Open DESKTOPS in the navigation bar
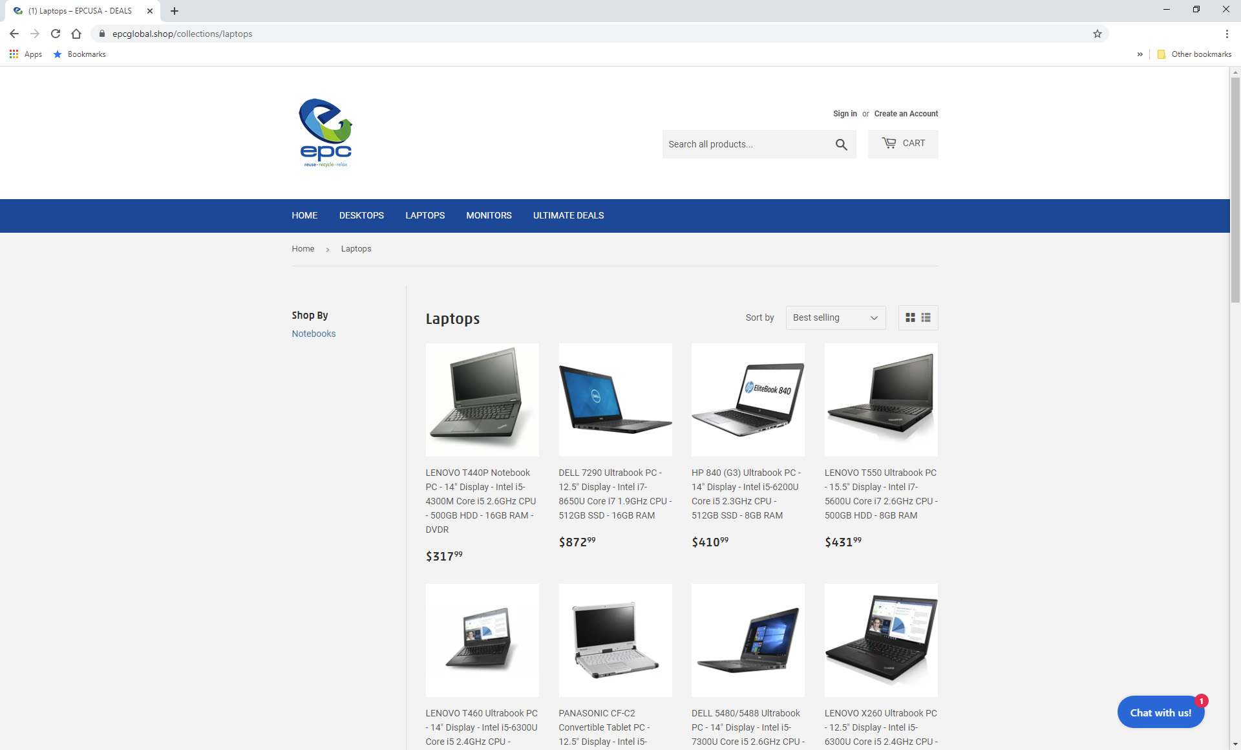This screenshot has height=750, width=1241. (x=361, y=215)
